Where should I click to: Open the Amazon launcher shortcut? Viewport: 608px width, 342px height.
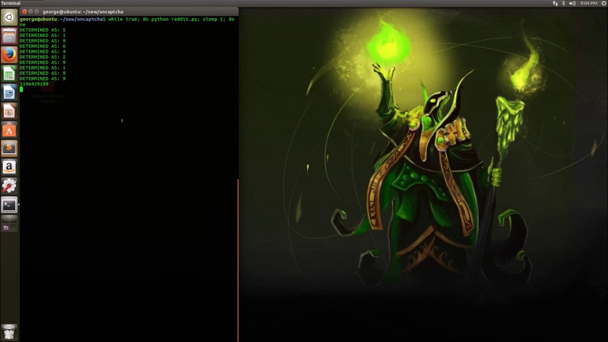coord(9,167)
